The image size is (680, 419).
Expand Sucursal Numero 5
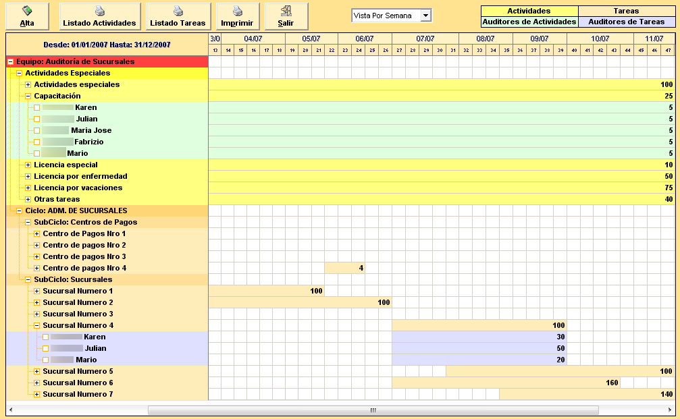[37, 372]
